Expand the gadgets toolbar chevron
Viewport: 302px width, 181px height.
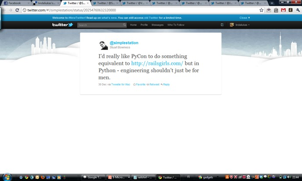pos(218,177)
